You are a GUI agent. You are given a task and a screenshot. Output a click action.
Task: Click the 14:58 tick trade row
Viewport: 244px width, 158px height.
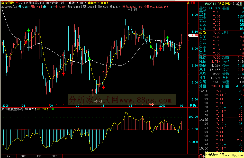(x=221, y=91)
